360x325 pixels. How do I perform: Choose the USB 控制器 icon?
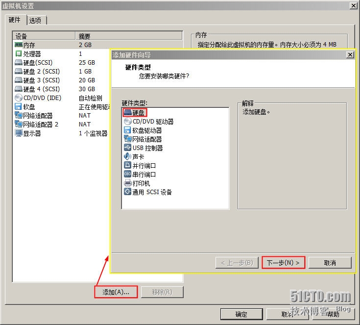[128, 148]
